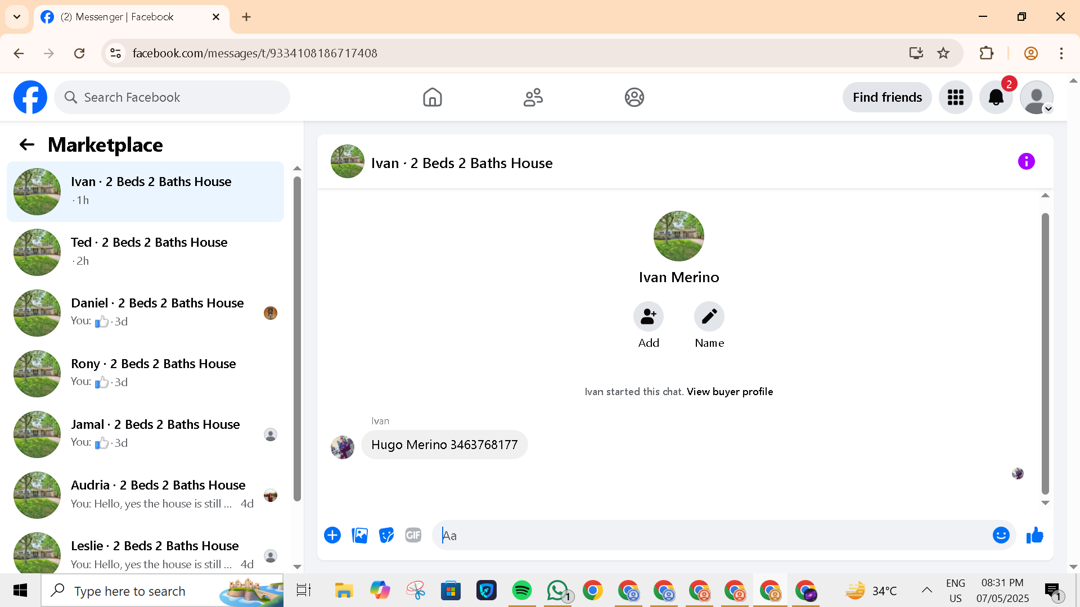Show hidden system tray icons
Viewport: 1080px width, 607px height.
(x=926, y=590)
